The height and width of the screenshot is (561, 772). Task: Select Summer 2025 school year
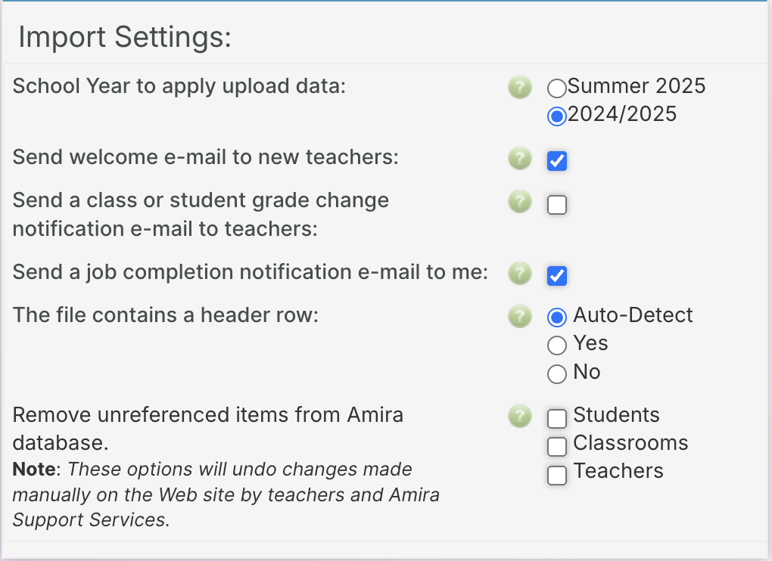coord(557,88)
